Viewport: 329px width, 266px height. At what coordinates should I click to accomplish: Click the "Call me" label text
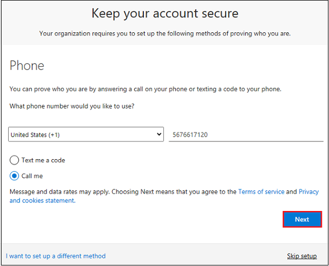pos(32,176)
